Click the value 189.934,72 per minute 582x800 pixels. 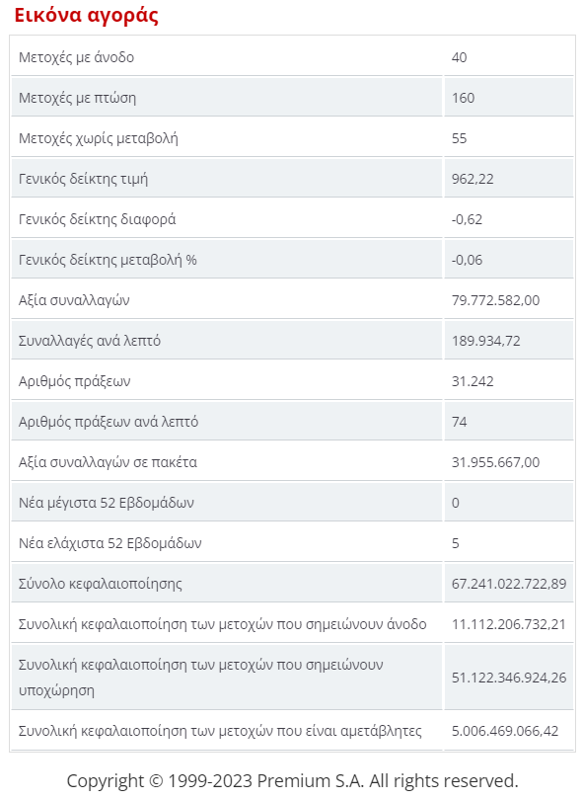[x=485, y=341]
